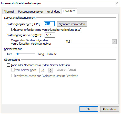Screen dimensions: 121x114
Task: Open the TLS connection type dropdown
Action: [x=91, y=42]
